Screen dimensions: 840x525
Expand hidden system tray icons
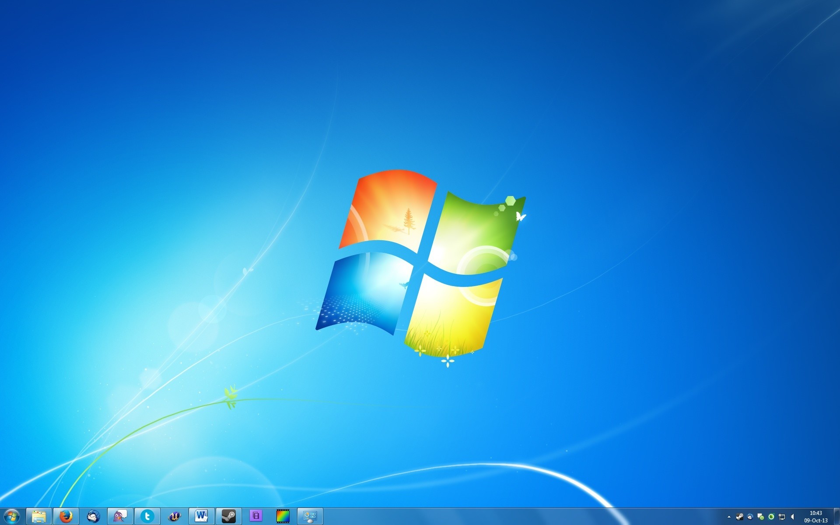(x=729, y=517)
